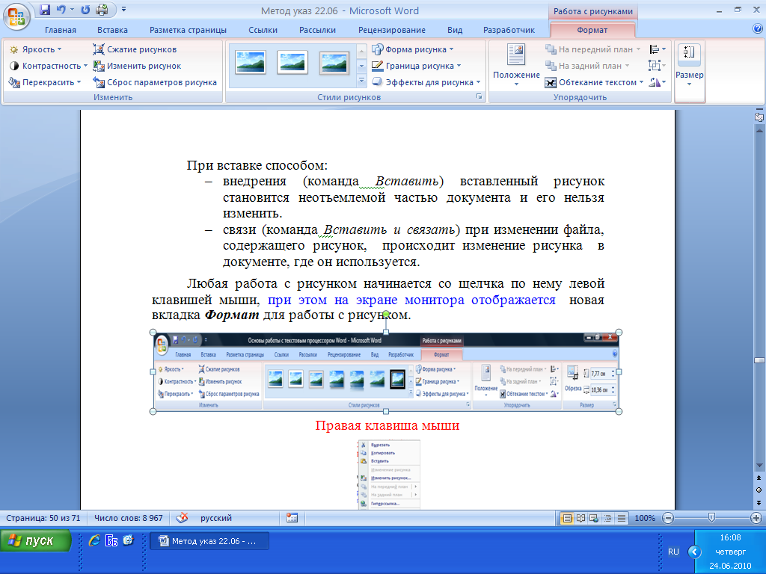
Task: Undo last action in quick access toolbar
Action: point(61,9)
